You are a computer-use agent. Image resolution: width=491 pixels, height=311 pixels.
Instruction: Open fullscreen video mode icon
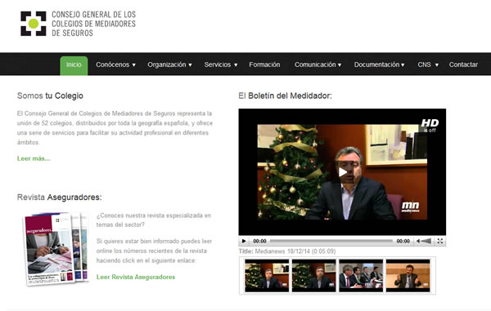click(440, 241)
